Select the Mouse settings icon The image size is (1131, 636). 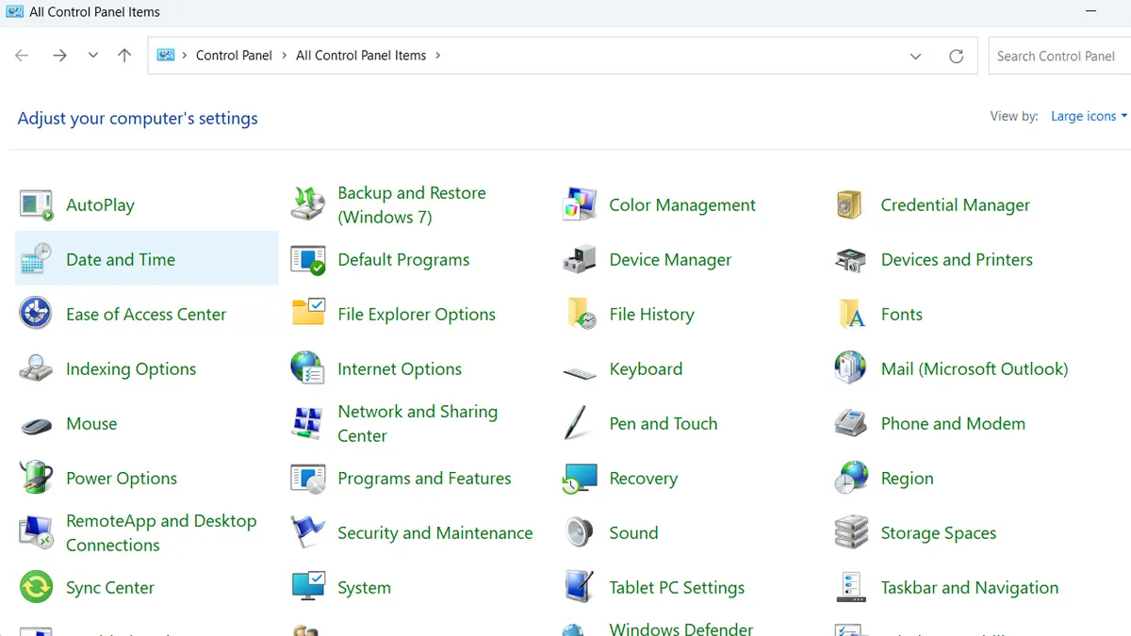(35, 423)
